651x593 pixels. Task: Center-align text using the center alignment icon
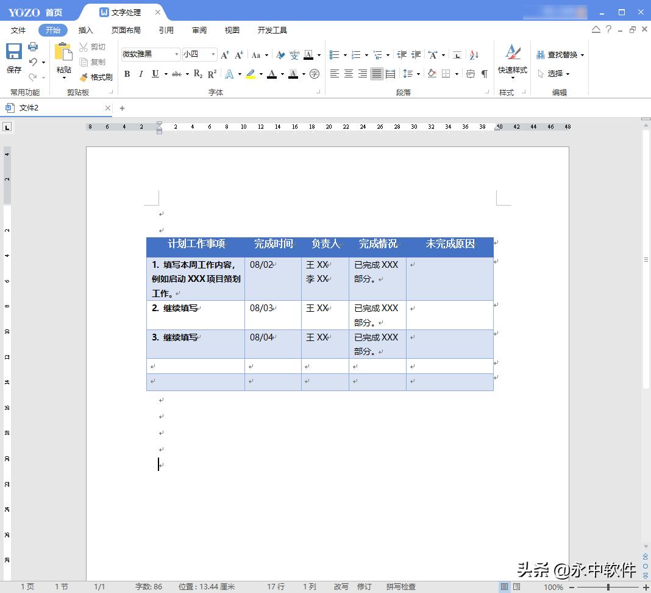[349, 74]
